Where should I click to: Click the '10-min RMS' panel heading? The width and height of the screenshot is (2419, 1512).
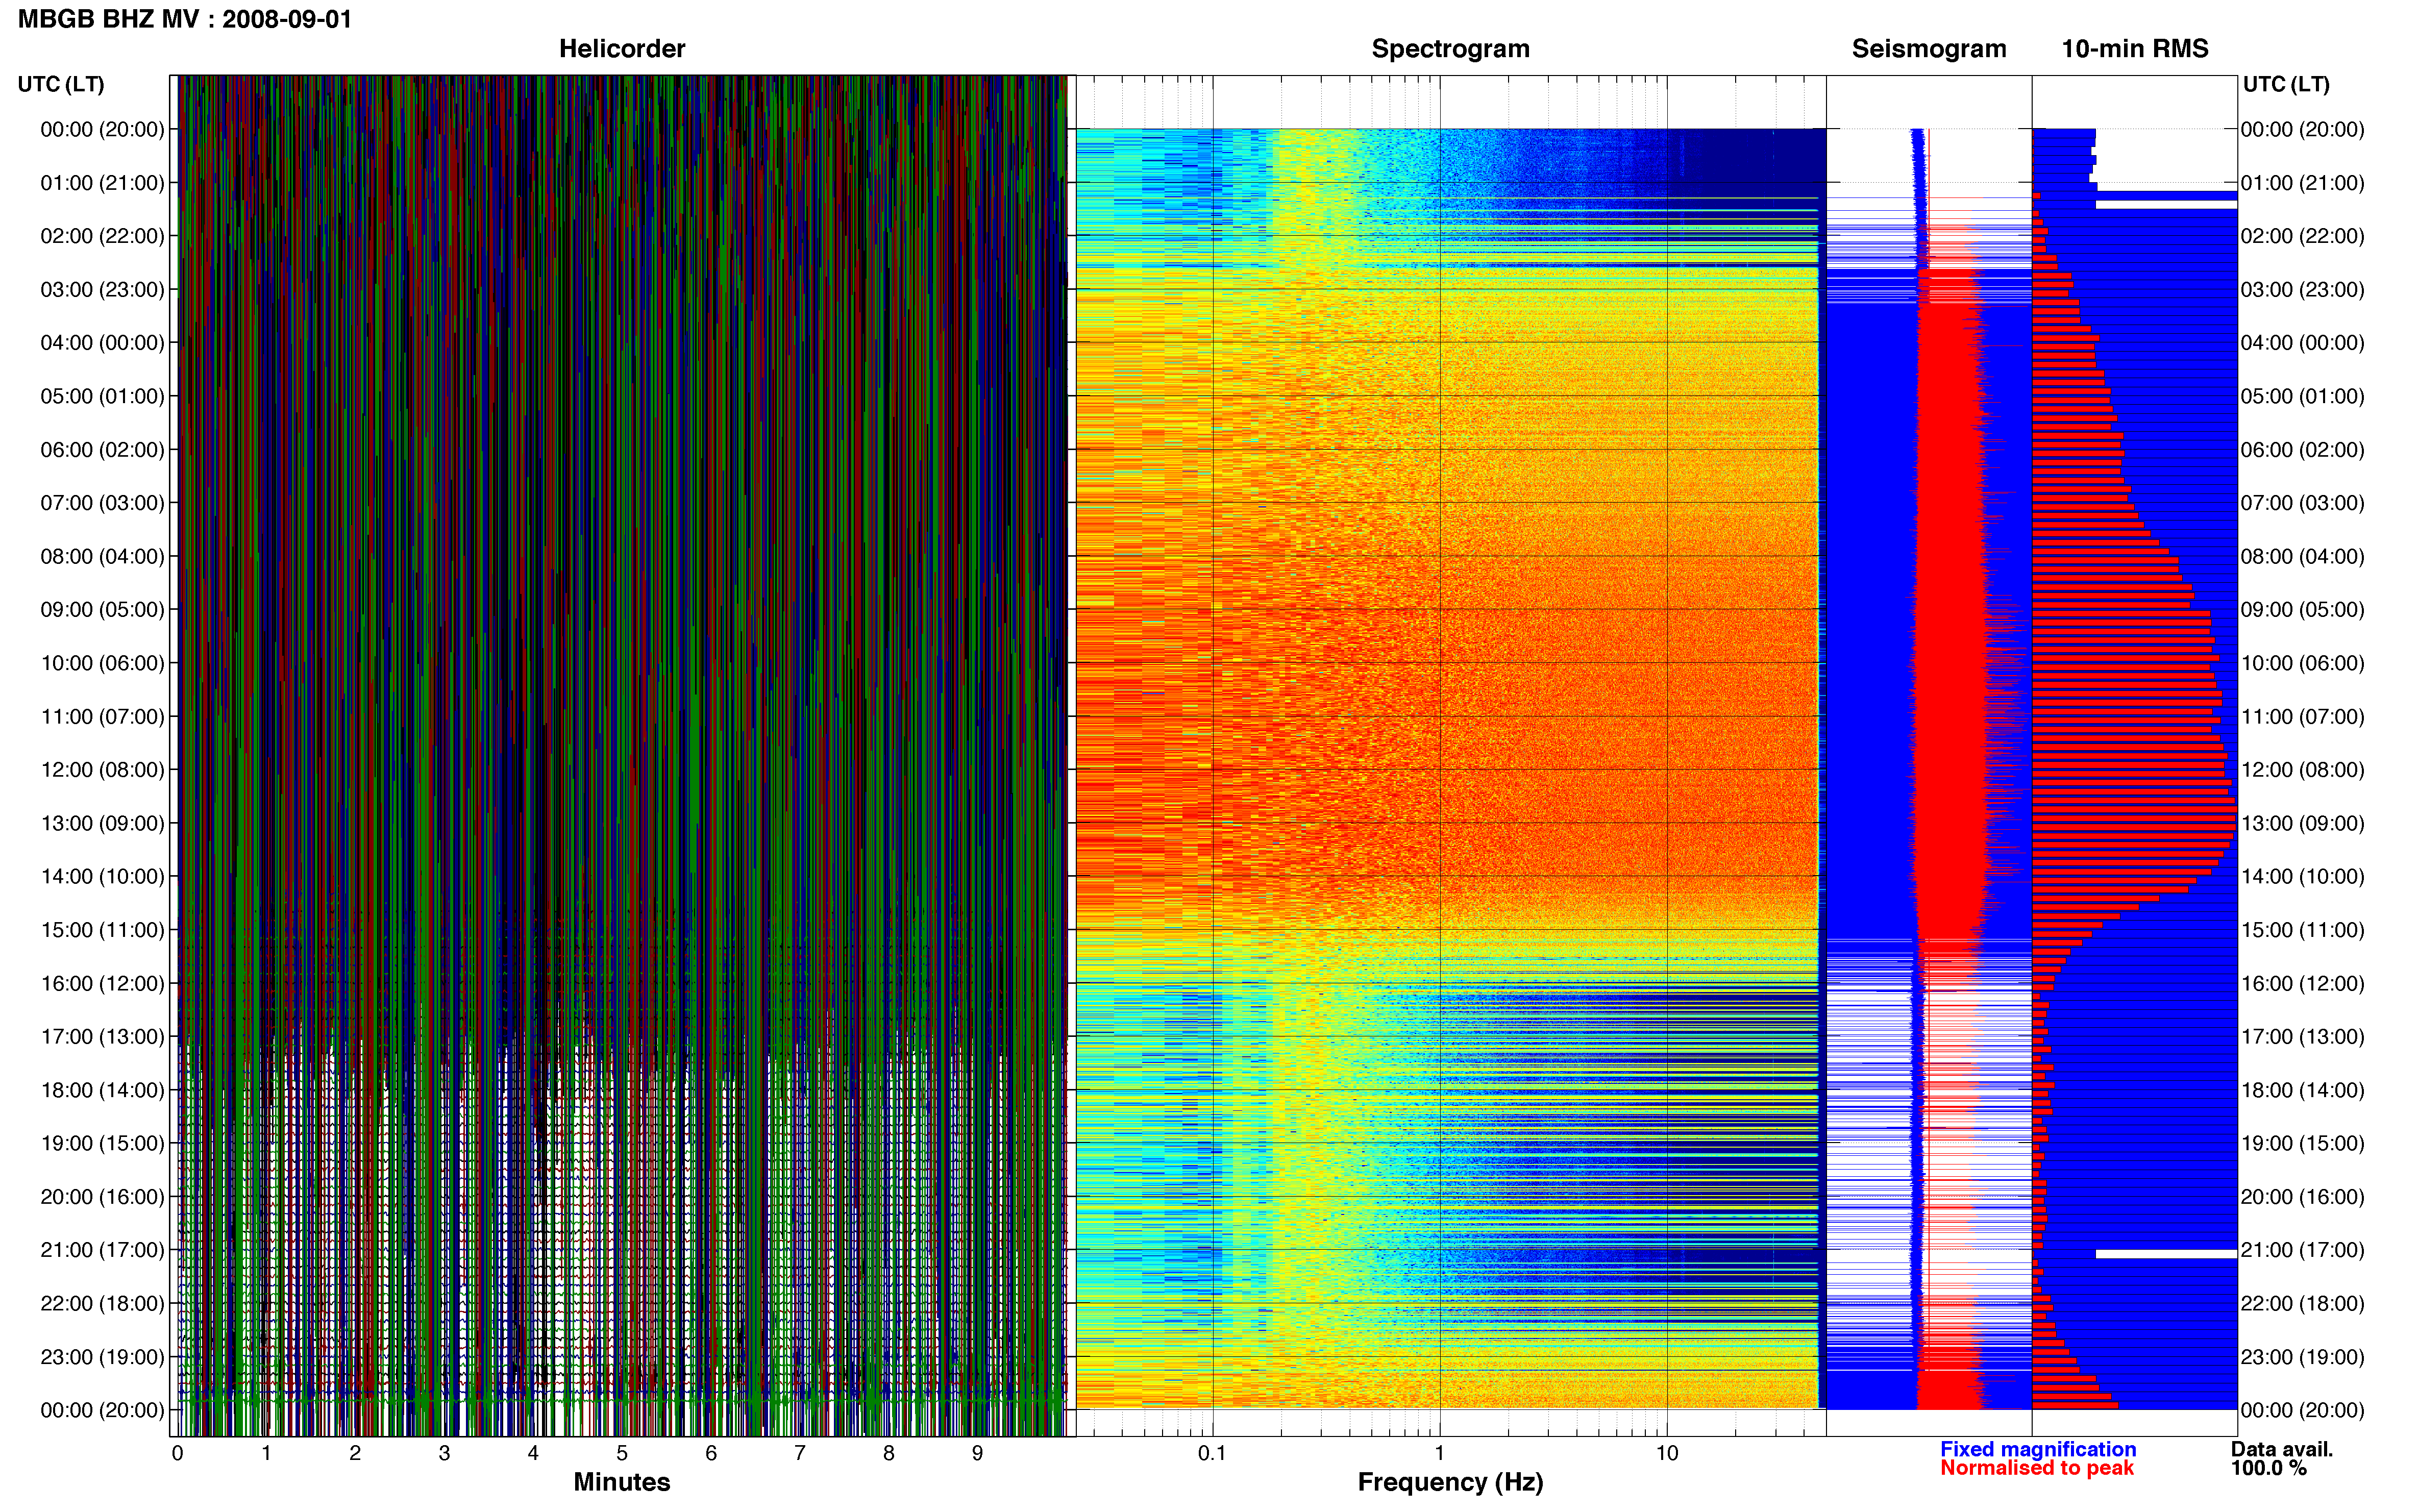coord(2134,48)
